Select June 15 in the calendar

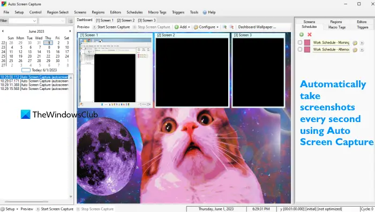pyautogui.click(x=48, y=51)
